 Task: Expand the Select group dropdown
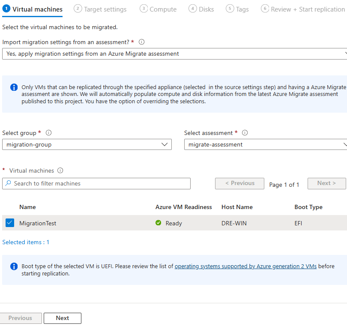[87, 144]
